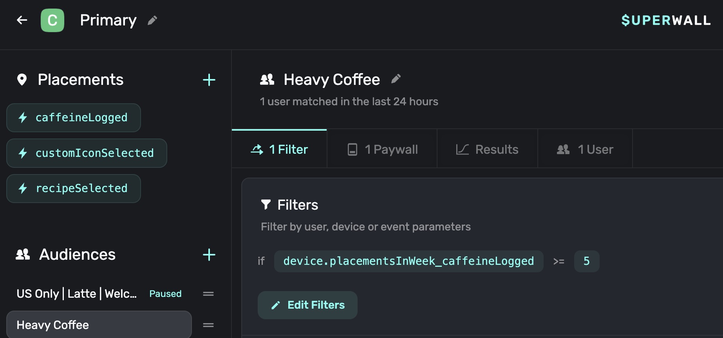Switch to the 1 User tab
Viewport: 723px width, 338px height.
pos(585,149)
